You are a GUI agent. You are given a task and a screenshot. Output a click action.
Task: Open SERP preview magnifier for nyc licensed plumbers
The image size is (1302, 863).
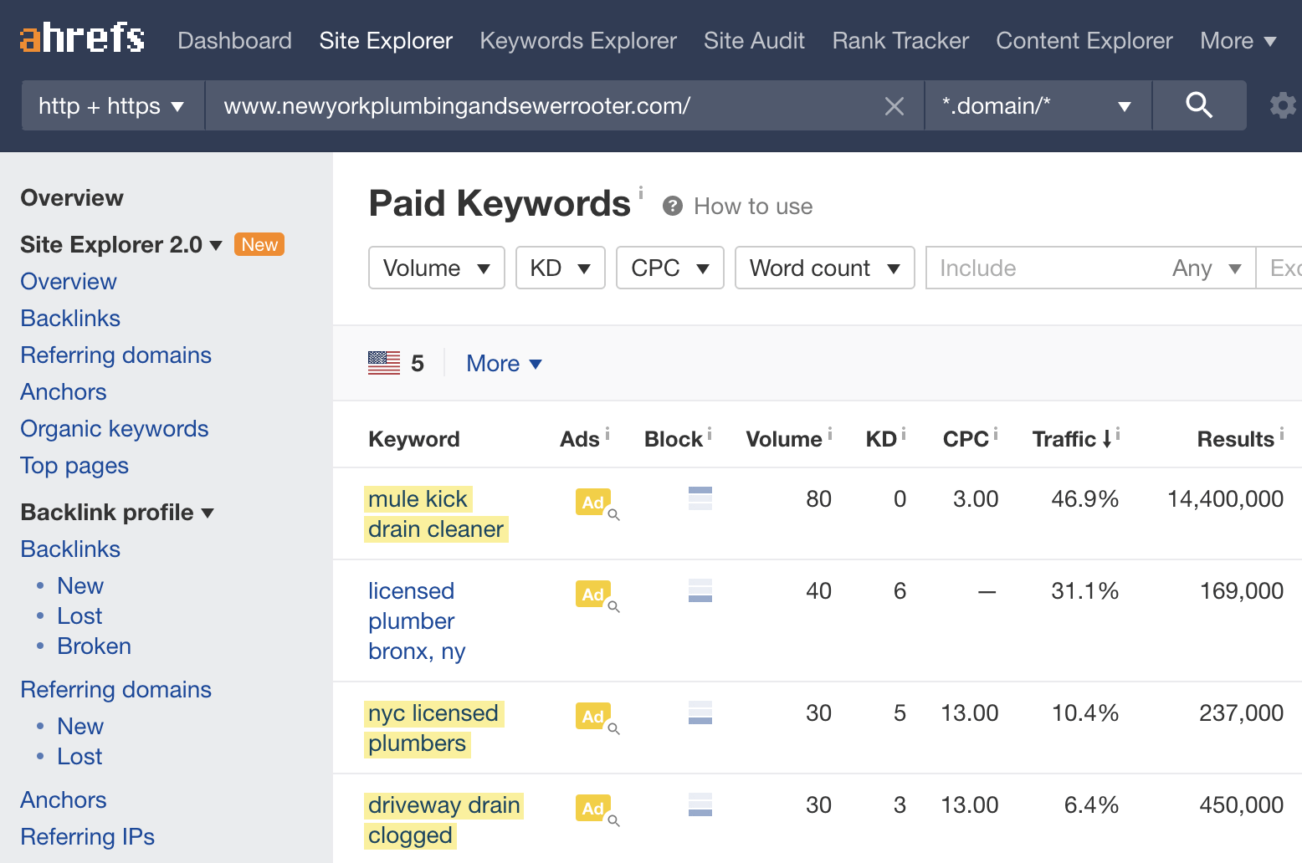click(x=614, y=728)
